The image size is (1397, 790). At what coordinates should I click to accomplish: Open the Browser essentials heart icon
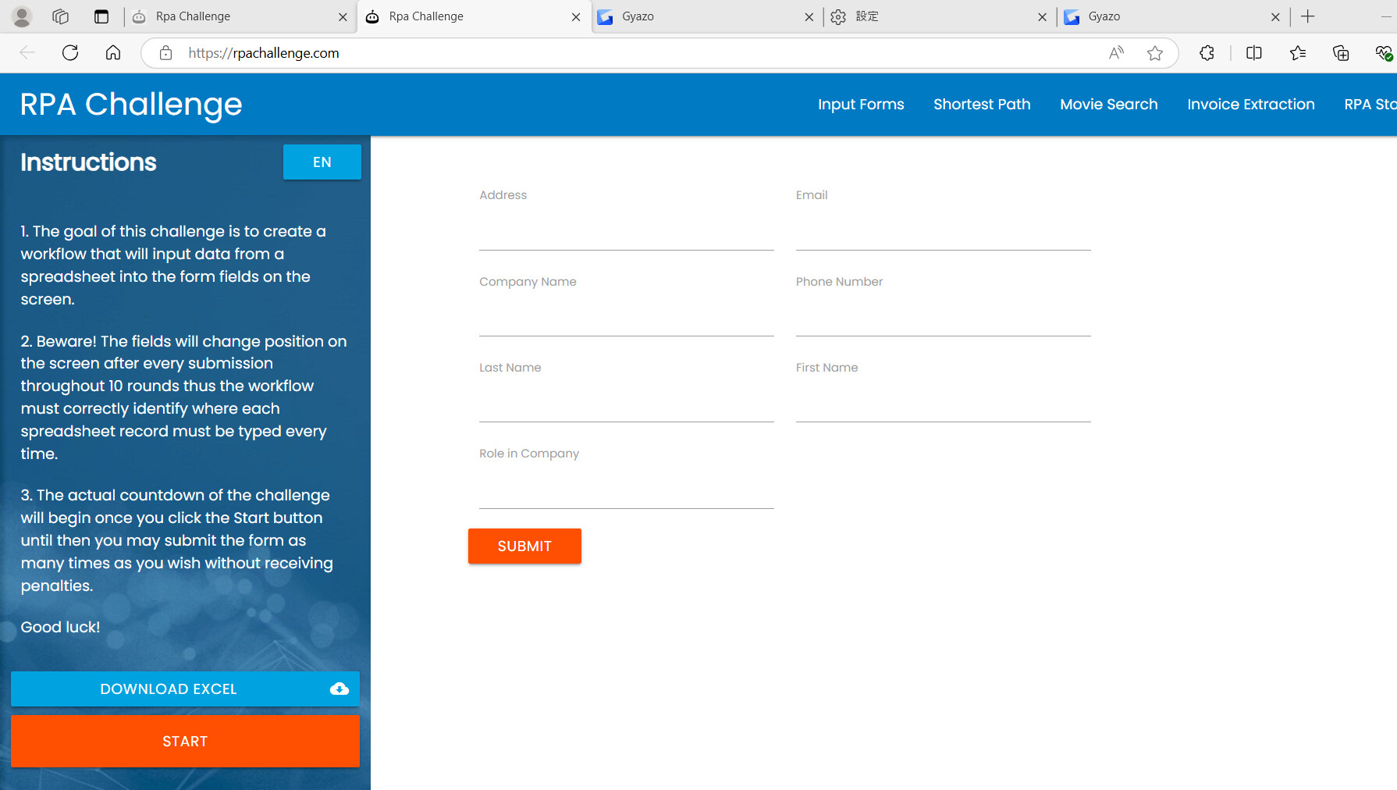click(1384, 53)
